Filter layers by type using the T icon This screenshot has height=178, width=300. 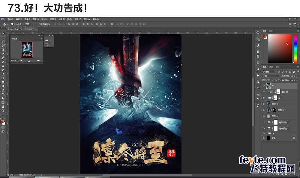[286, 72]
